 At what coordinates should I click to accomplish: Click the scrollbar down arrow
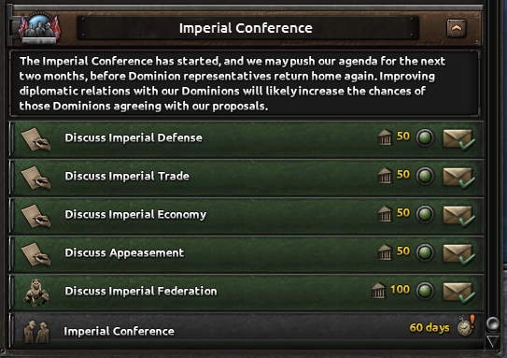(x=493, y=341)
